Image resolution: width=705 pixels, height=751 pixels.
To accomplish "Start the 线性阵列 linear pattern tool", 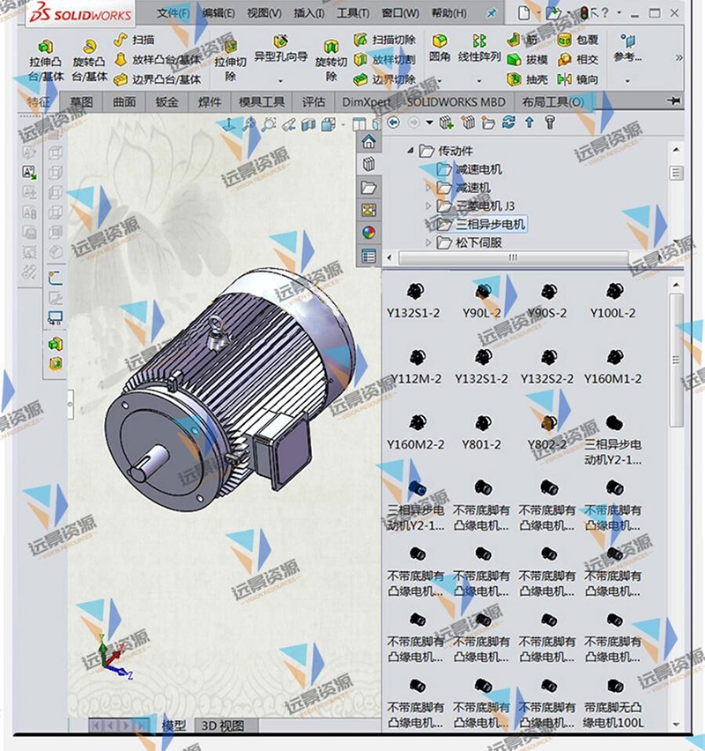I will 479,48.
